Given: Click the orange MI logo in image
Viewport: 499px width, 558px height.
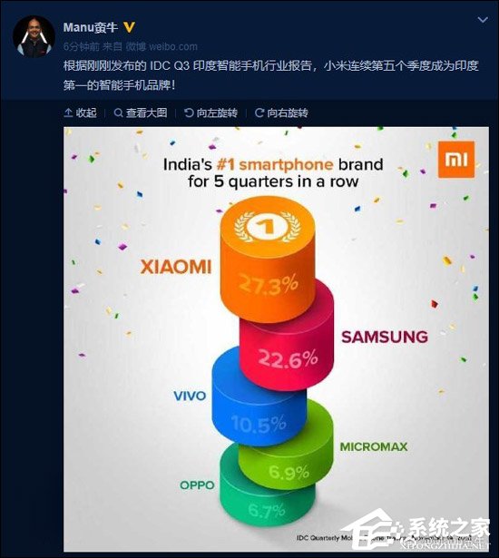Looking at the screenshot, I should (456, 159).
